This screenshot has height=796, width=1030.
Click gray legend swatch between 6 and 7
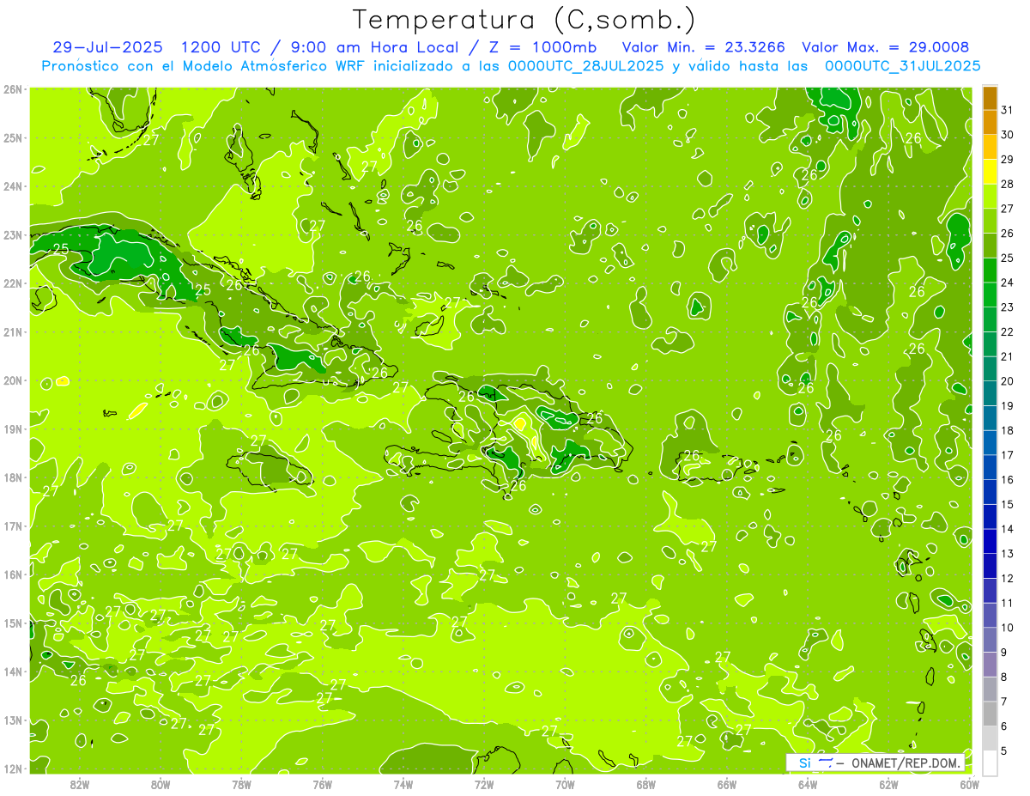[x=991, y=714]
